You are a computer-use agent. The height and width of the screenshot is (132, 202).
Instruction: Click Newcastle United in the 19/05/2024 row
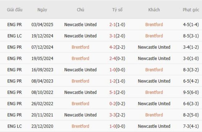pos(154,59)
